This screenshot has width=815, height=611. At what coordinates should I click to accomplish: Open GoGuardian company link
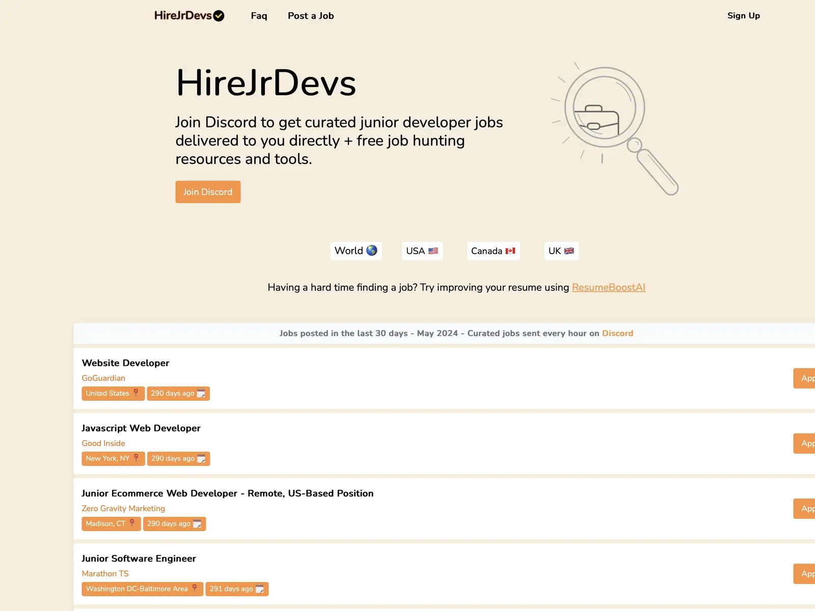[x=103, y=378]
